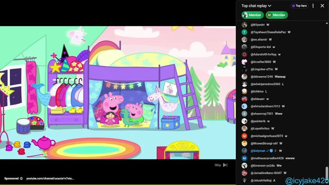Click username @shivadarshoen7012 in chat
Viewport: 329px width, 185px height.
[265, 106]
